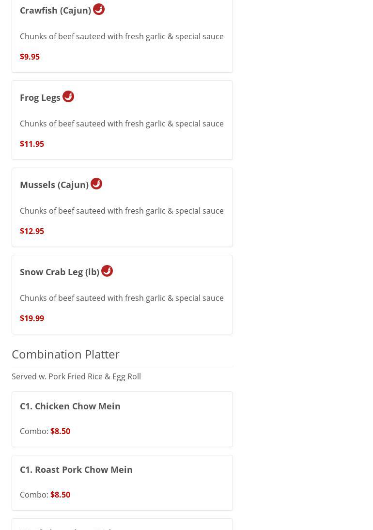Screen dimensions: 373x530
Task: Open C1. Roast Pork Chow Mein
Action: 76,469
